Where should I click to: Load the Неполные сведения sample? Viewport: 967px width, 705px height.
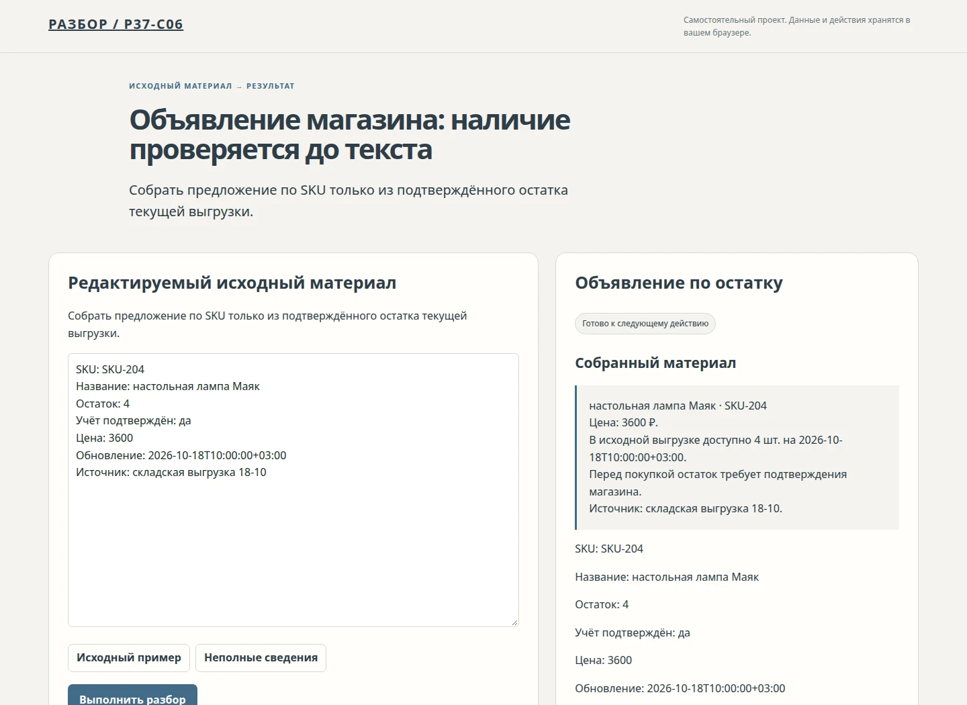click(x=261, y=658)
